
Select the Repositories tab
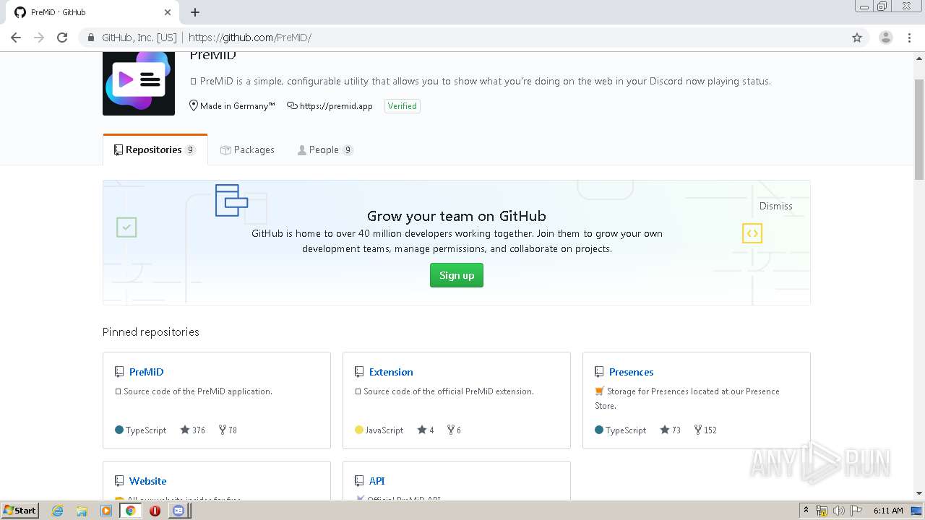155,150
